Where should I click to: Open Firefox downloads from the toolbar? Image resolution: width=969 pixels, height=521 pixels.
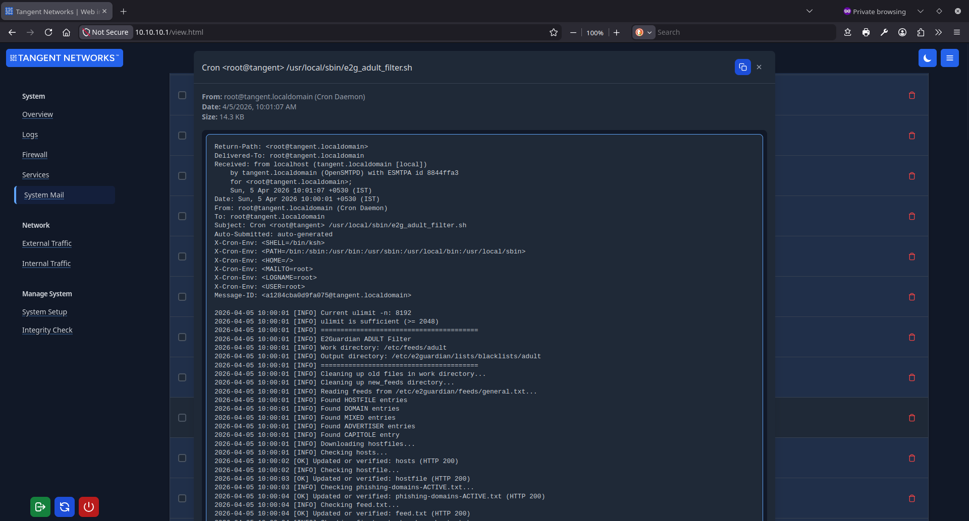(x=848, y=32)
